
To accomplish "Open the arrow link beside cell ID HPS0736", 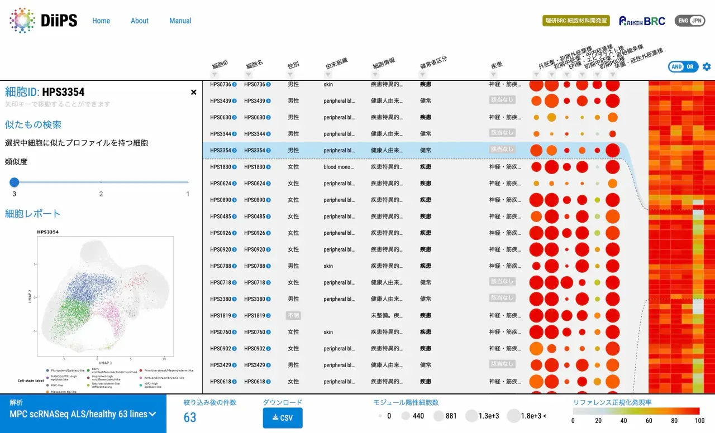I will (235, 84).
